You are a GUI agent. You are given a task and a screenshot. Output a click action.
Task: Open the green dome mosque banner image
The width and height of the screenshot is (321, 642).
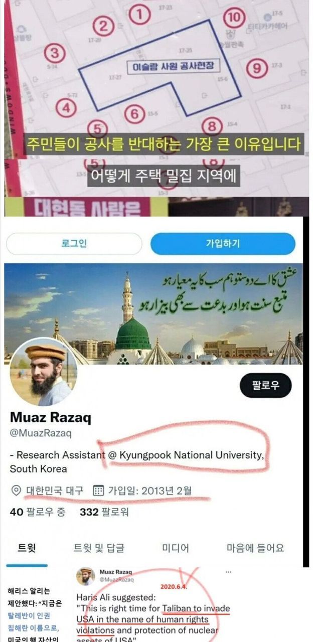[153, 314]
